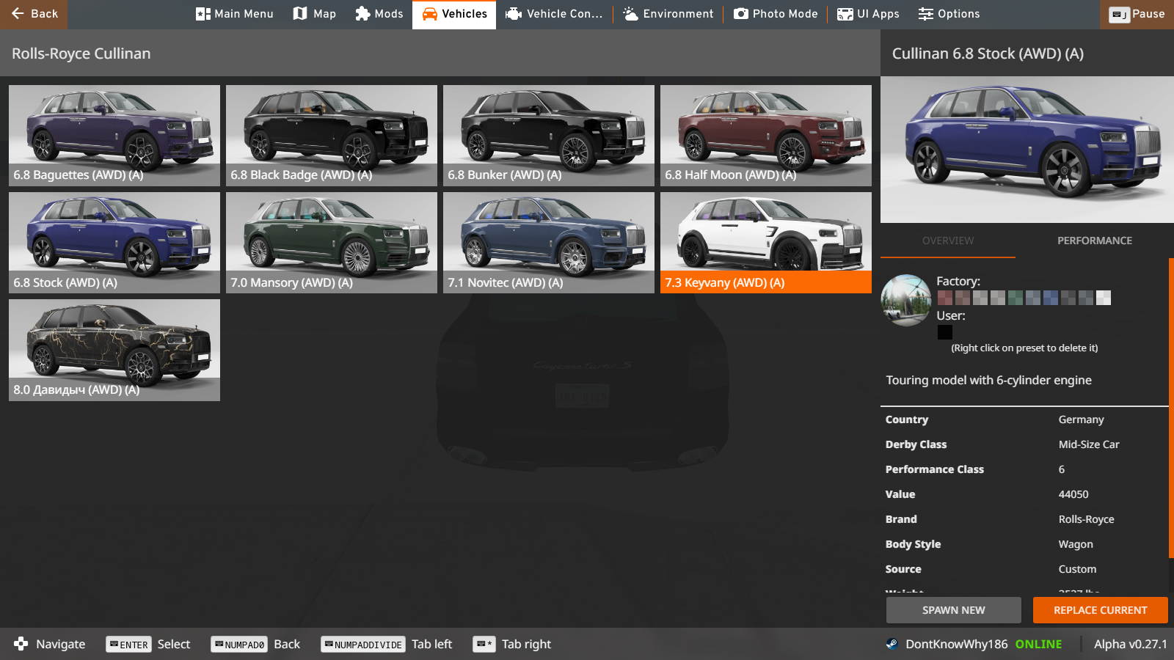
Task: Choose the red Factory color preset
Action: (945, 298)
